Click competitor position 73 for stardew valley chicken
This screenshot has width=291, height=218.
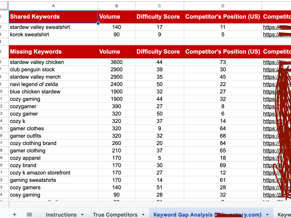pos(223,62)
